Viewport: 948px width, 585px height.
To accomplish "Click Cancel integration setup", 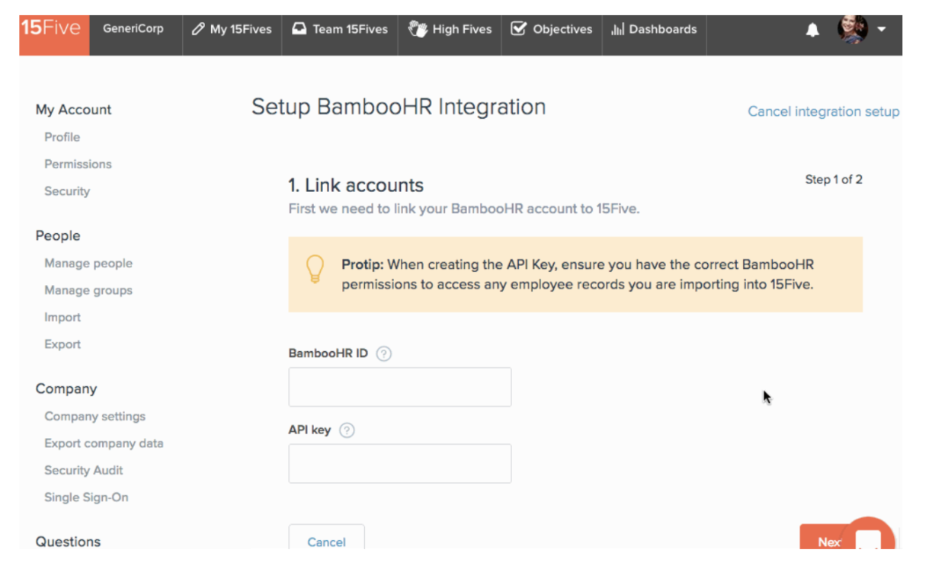I will (823, 111).
